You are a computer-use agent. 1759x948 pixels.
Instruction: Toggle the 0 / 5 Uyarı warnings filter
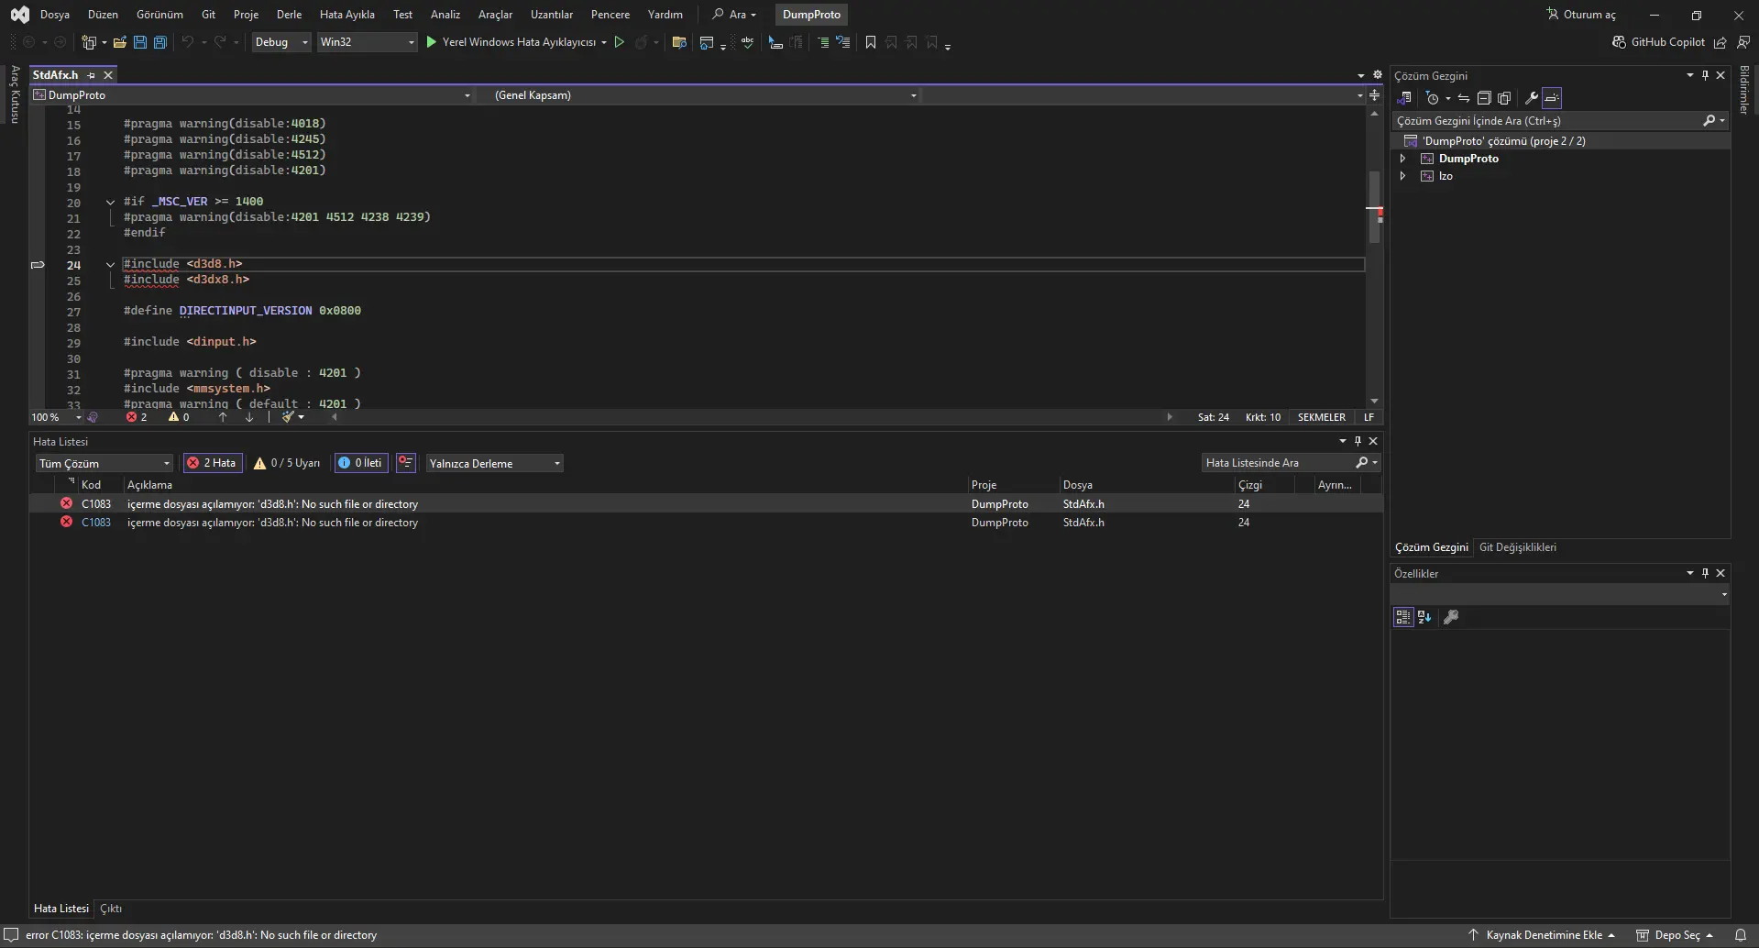(287, 463)
